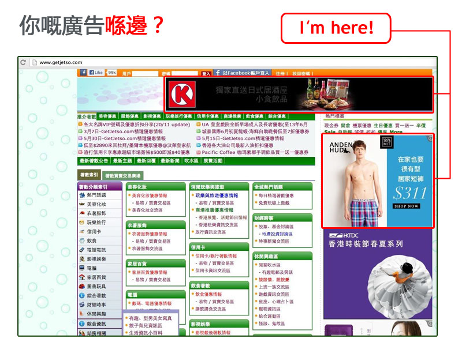
Task: Click the Circle K banner advertisement
Action: click(299, 94)
